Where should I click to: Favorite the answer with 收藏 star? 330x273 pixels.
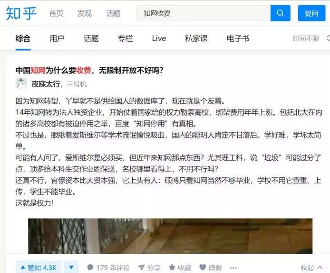click(x=180, y=267)
